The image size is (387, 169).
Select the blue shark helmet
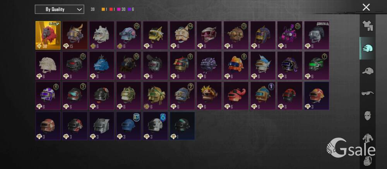click(x=102, y=65)
